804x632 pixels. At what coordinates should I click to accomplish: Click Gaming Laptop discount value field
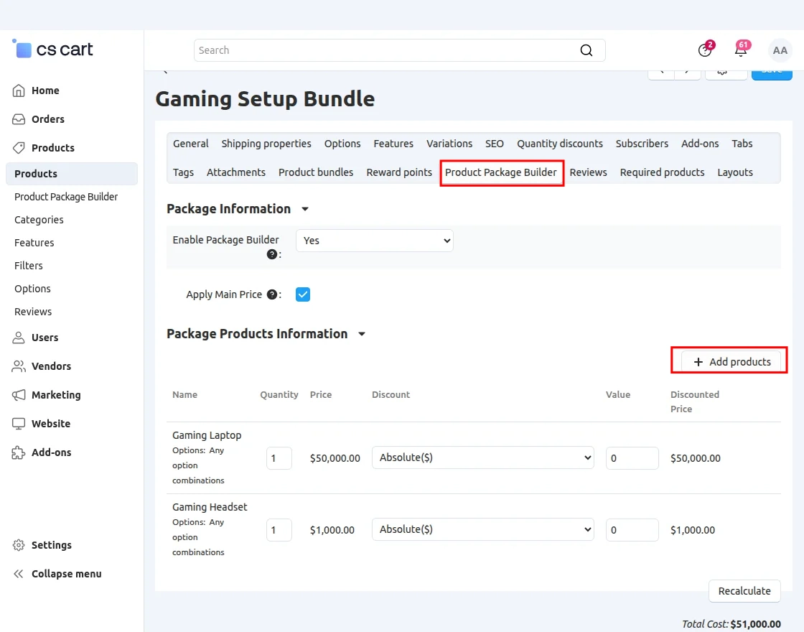tap(632, 458)
